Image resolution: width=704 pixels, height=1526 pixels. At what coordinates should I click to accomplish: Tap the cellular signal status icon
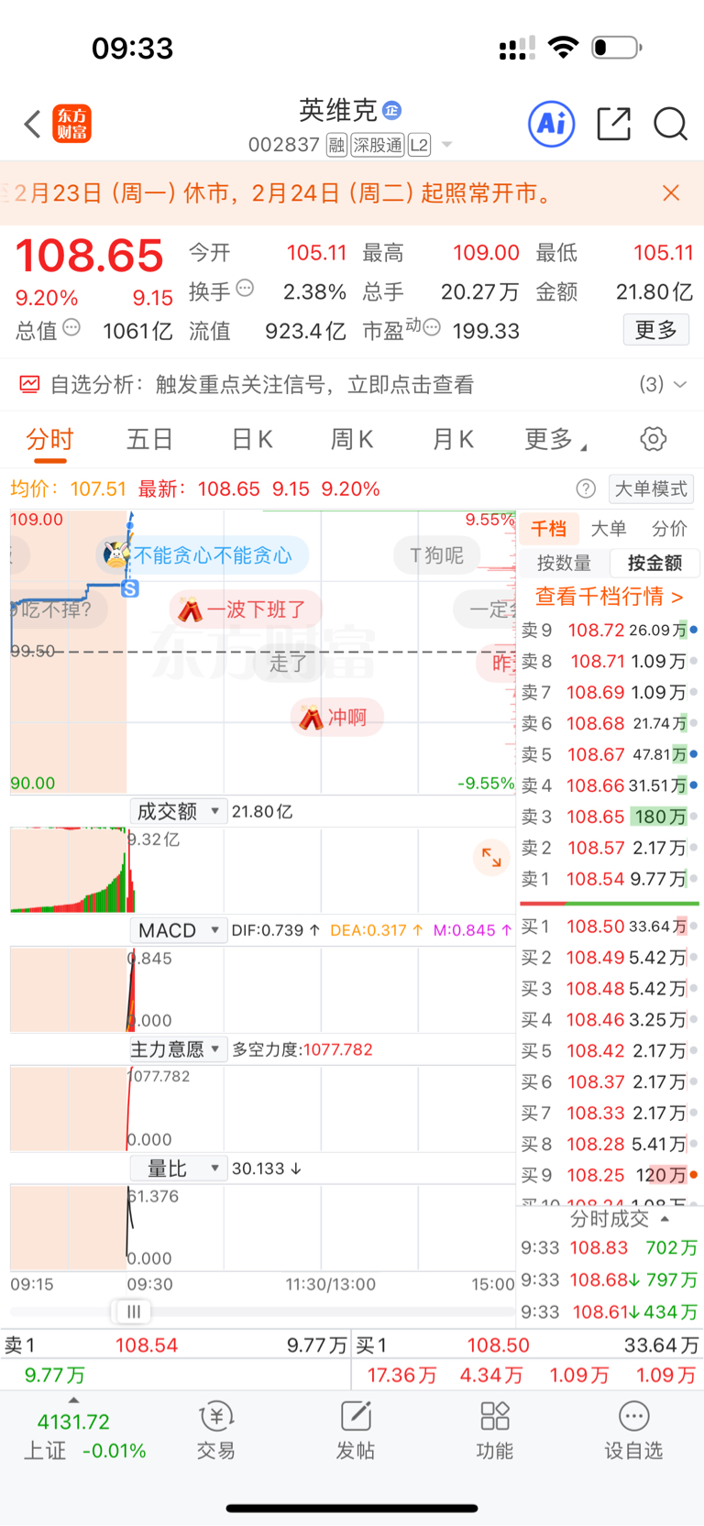coord(518,48)
